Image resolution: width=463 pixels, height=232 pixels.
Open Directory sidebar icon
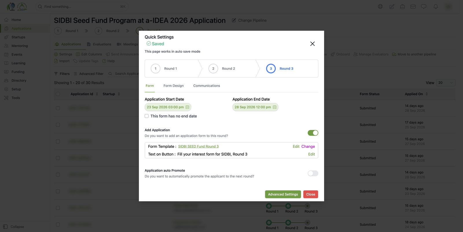point(6,80)
